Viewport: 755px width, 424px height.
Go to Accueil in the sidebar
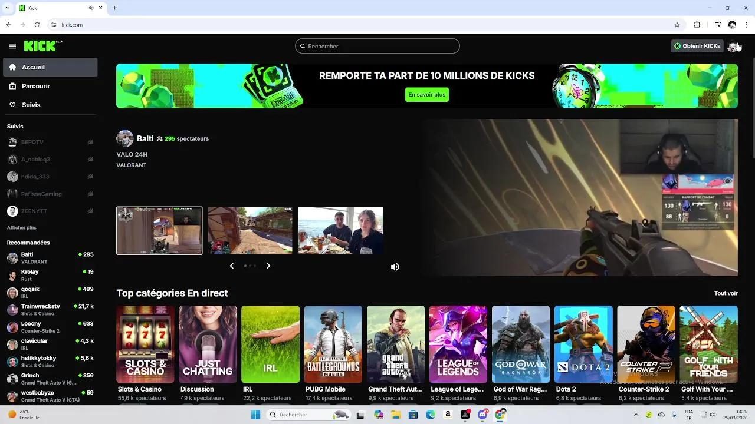pos(50,67)
